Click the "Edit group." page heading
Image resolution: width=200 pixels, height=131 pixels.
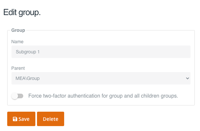pyautogui.click(x=22, y=12)
